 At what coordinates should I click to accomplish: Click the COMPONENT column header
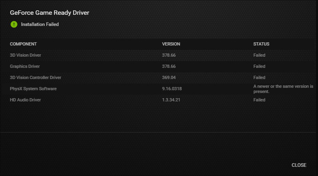click(x=23, y=44)
